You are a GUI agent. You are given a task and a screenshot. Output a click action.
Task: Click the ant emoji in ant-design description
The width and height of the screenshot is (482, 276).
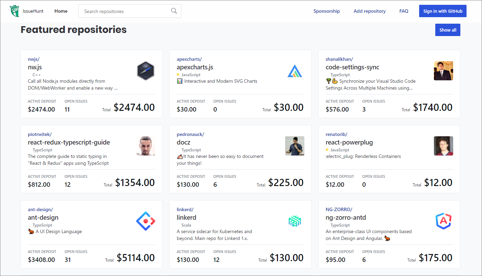pos(31,231)
